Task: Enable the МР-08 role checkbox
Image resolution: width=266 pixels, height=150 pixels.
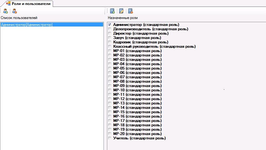Action: tap(109, 81)
